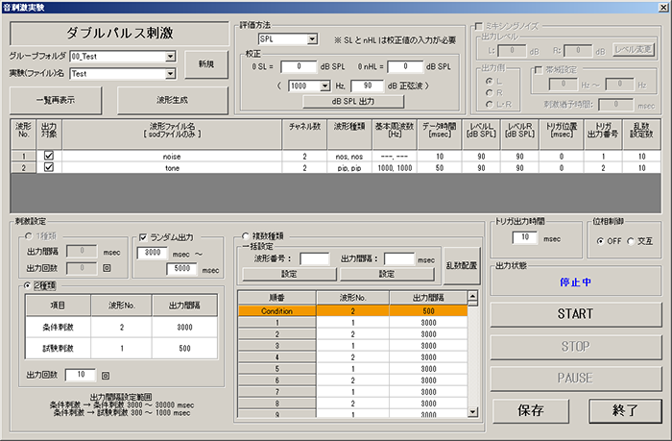
Task: Click the '1000, 1000' base frequency cell
Action: (x=395, y=168)
